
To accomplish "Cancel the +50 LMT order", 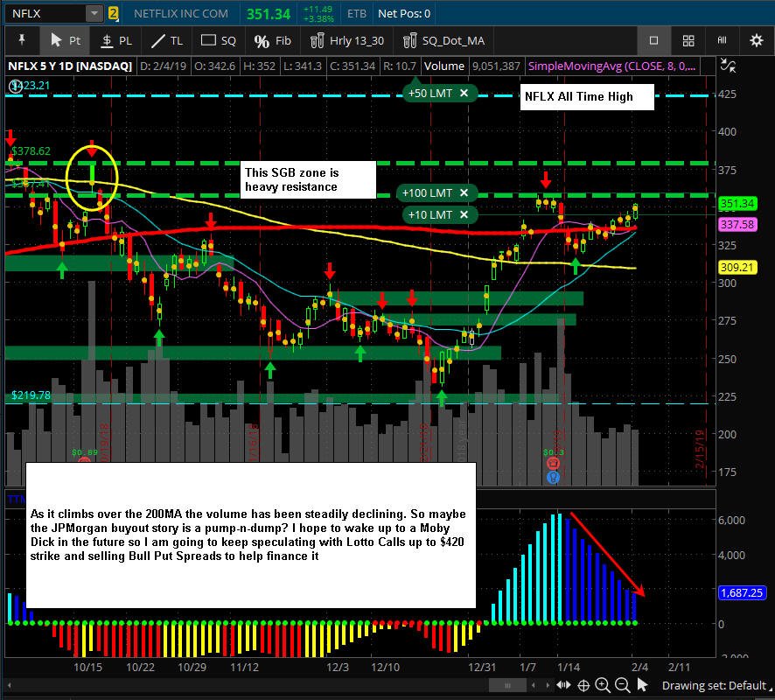I will coord(464,93).
